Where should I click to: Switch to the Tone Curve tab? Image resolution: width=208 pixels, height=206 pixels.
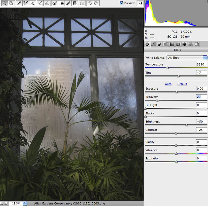tap(153, 44)
